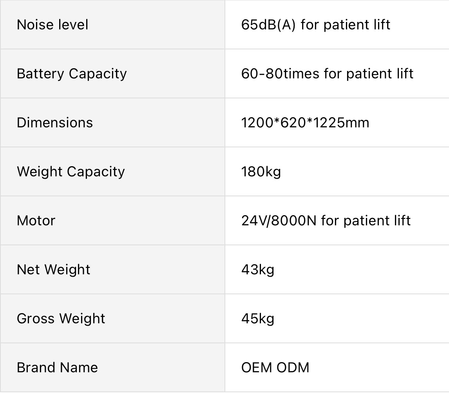Click the Weight Capacity row label

[71, 172]
